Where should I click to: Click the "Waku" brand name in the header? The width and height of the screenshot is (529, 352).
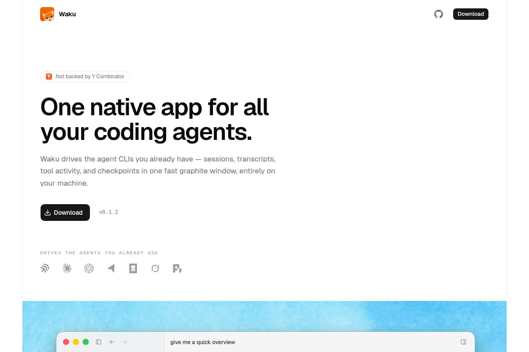[x=67, y=14]
